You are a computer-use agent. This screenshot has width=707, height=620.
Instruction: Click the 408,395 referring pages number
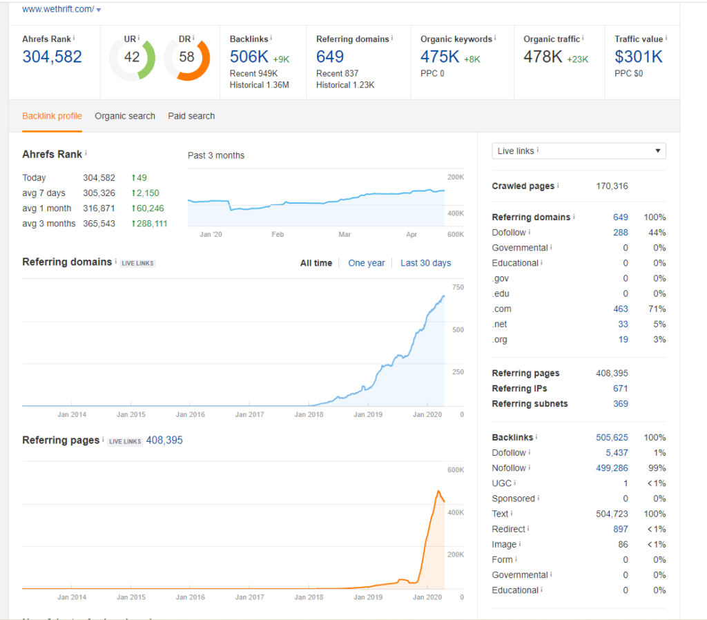click(164, 440)
